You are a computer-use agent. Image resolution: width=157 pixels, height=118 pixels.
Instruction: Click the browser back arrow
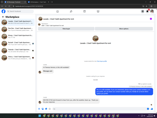pos(2,6)
